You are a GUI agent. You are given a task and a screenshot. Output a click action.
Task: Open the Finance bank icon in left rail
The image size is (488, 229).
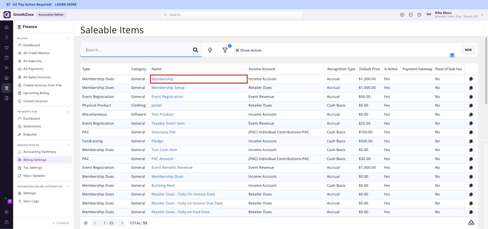[x=7, y=88]
